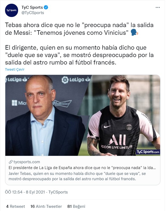This screenshot has width=166, height=211.
Task: Click the link chain icon beside tycsports.com
Action: pyautogui.click(x=11, y=162)
